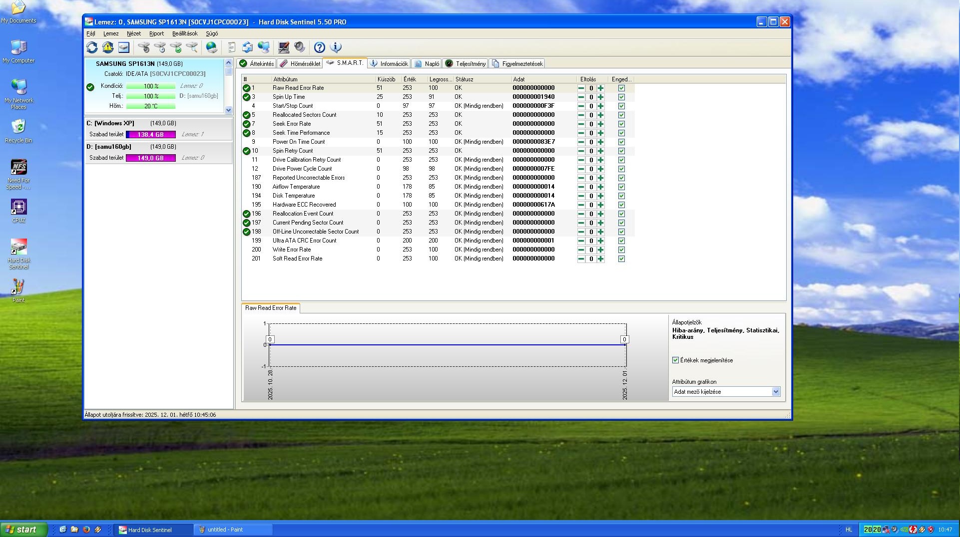960x537 pixels.
Task: Click the speaker sound toolbar icon
Action: 300,47
